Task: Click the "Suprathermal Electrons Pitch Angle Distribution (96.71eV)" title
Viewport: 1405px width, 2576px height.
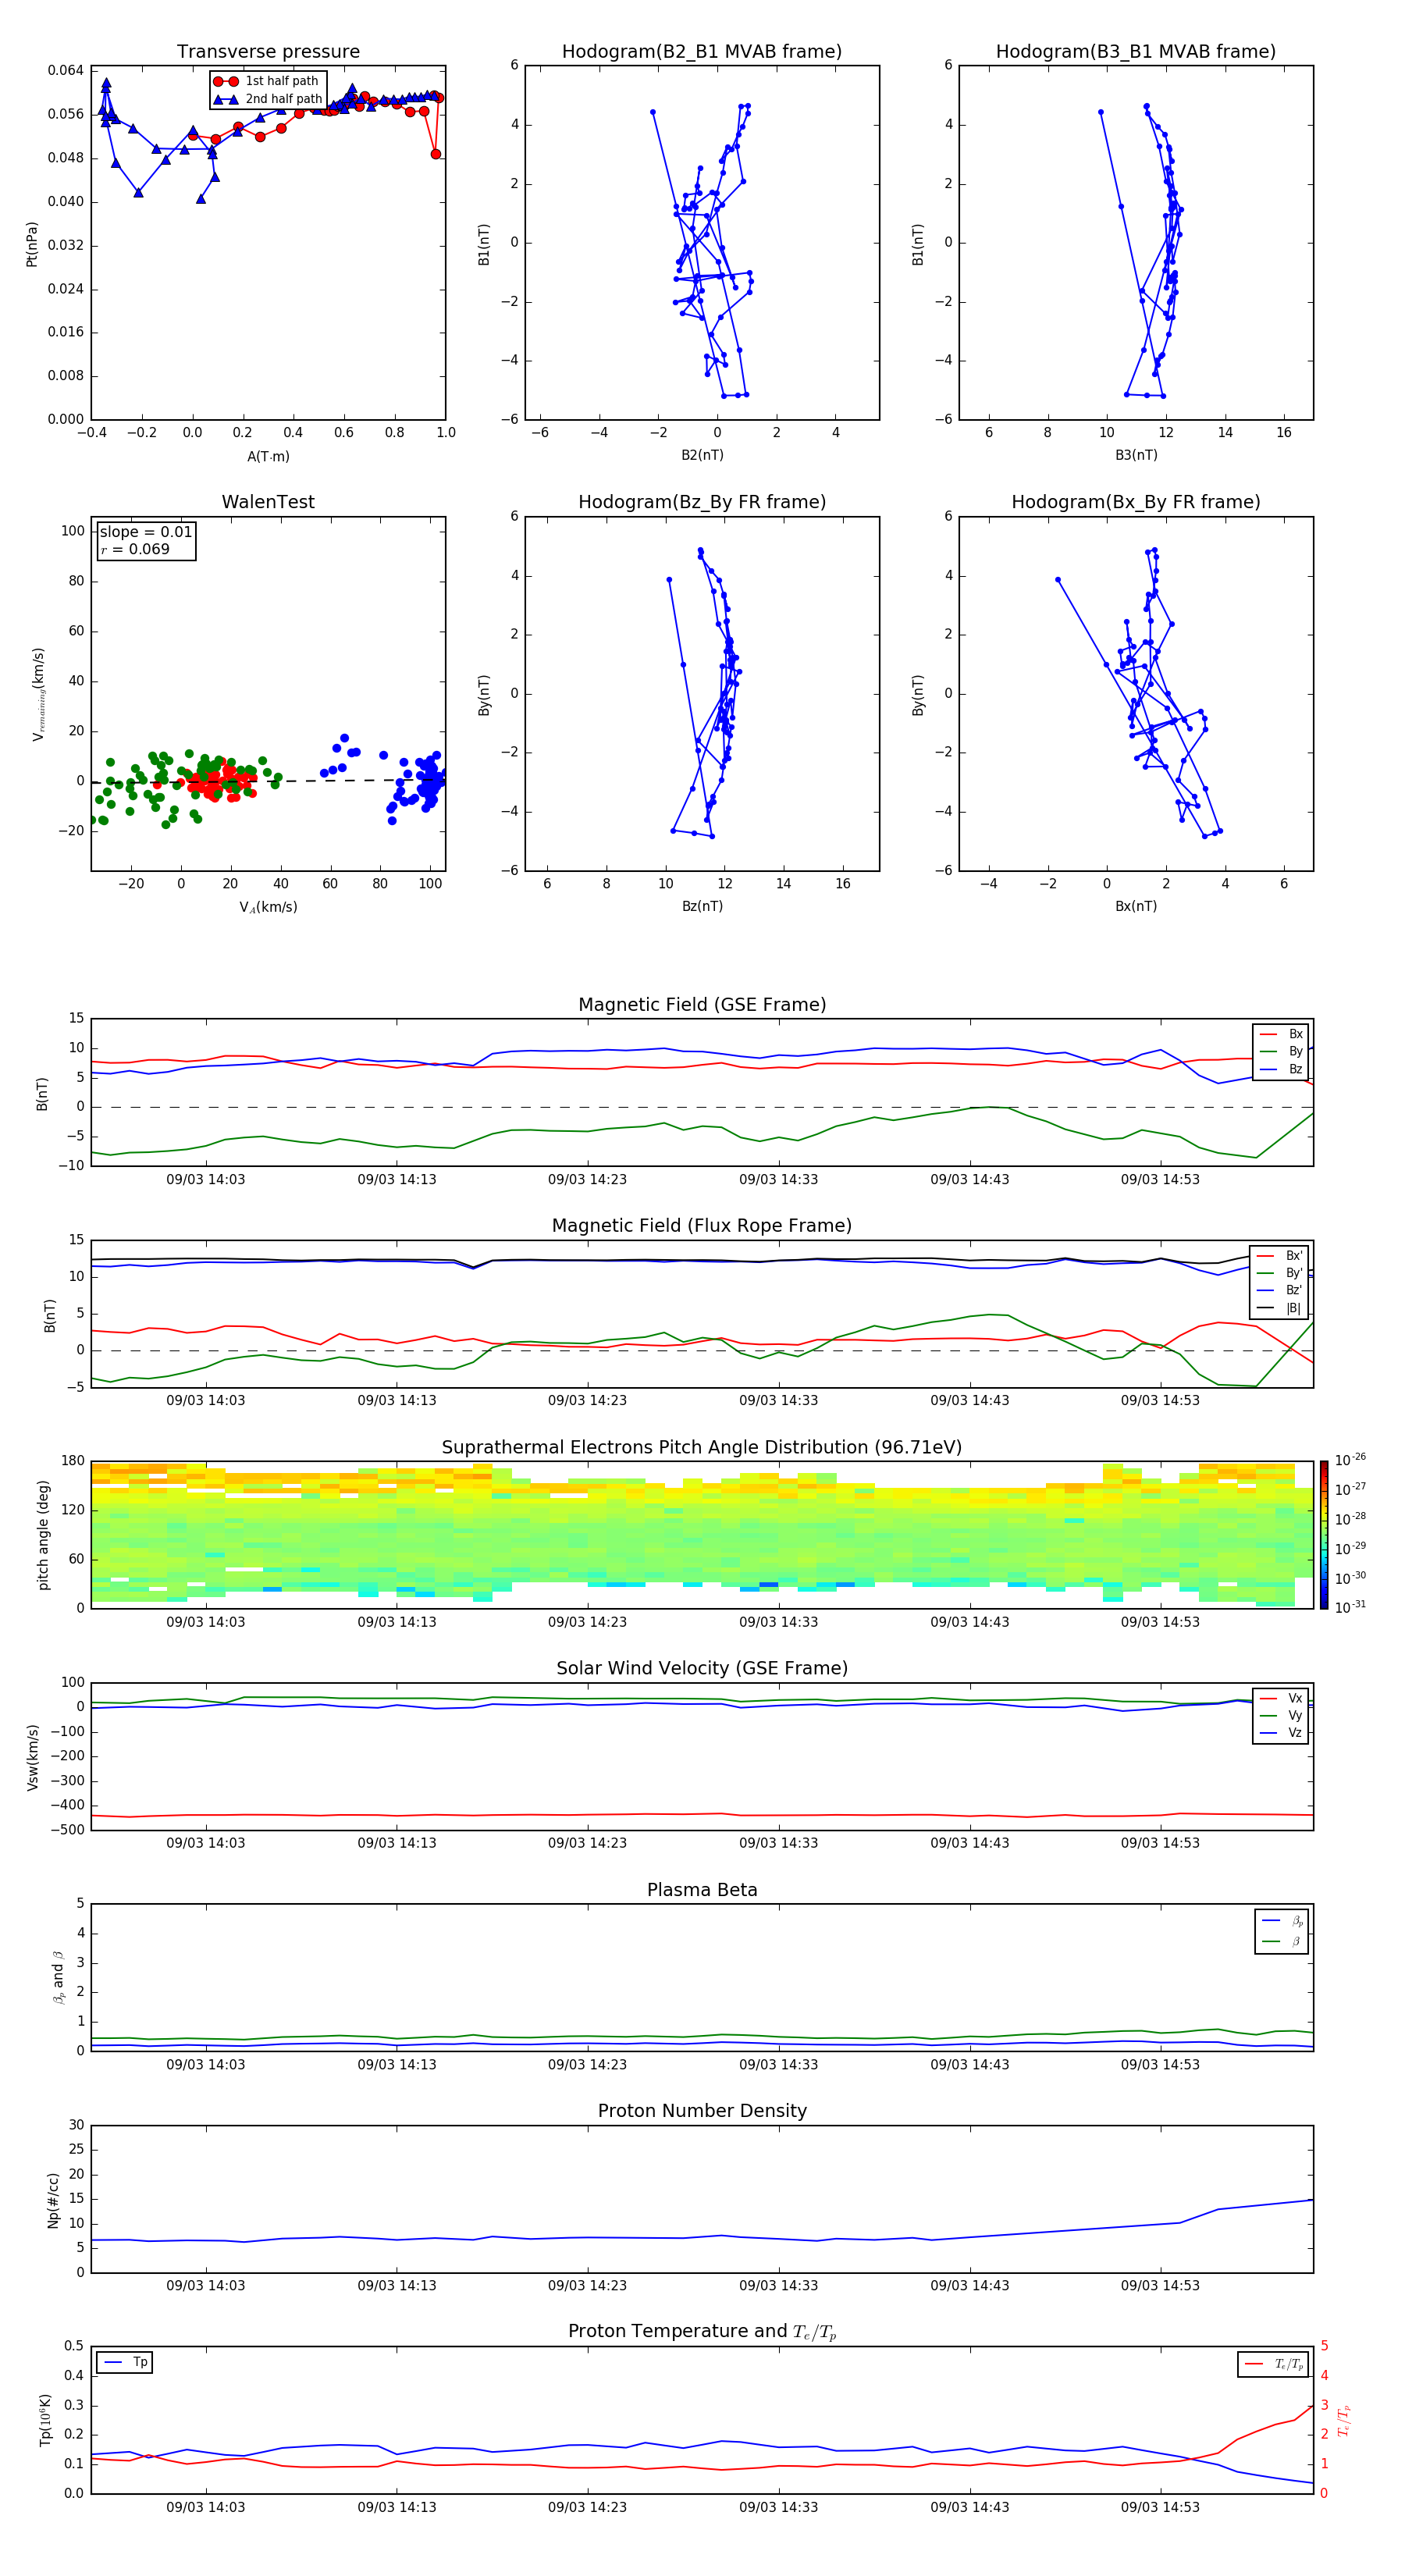Action: click(x=702, y=1448)
